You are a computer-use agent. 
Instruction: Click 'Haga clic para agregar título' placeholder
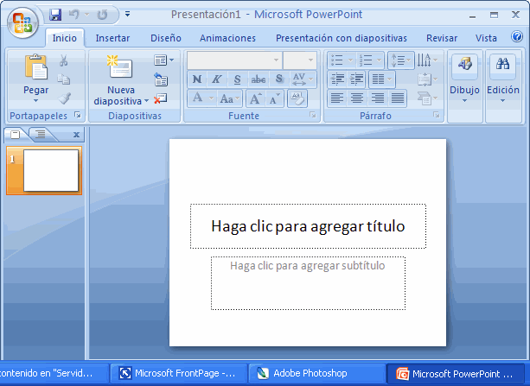tap(308, 226)
